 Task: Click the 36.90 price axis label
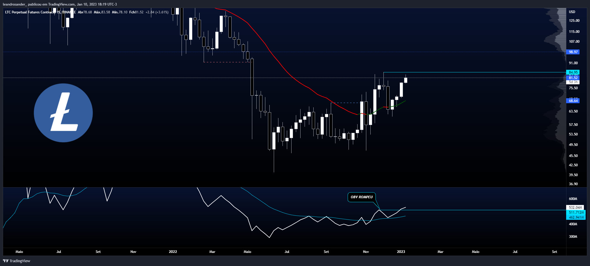(x=573, y=184)
